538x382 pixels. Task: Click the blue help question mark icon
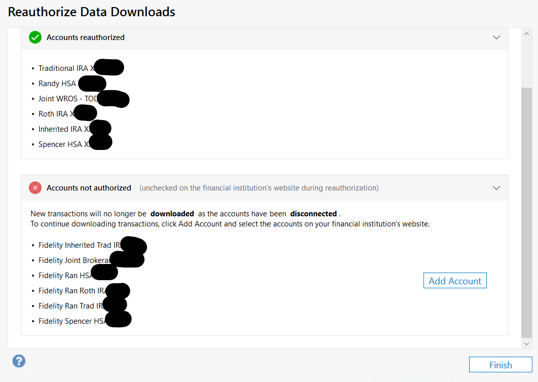[19, 361]
